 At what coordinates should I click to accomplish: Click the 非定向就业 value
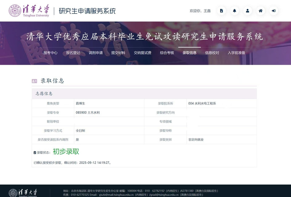(x=196, y=139)
